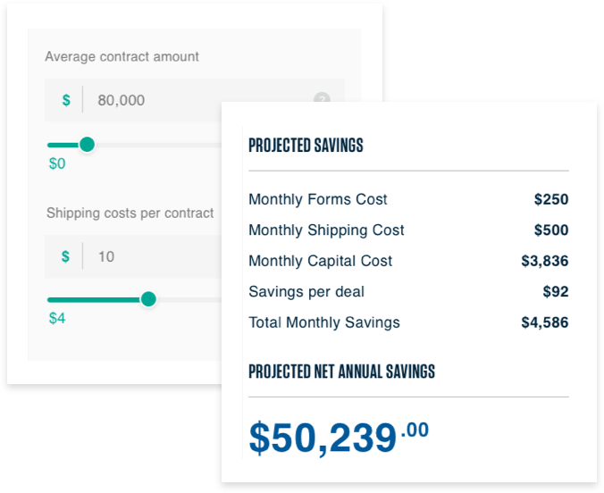
Task: Click the Average contract amount slider handle
Action: point(87,145)
